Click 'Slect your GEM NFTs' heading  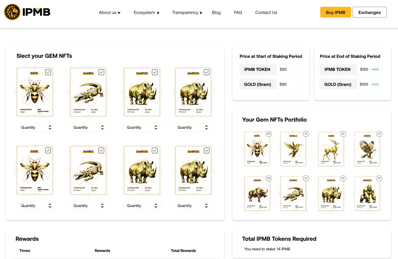(44, 56)
